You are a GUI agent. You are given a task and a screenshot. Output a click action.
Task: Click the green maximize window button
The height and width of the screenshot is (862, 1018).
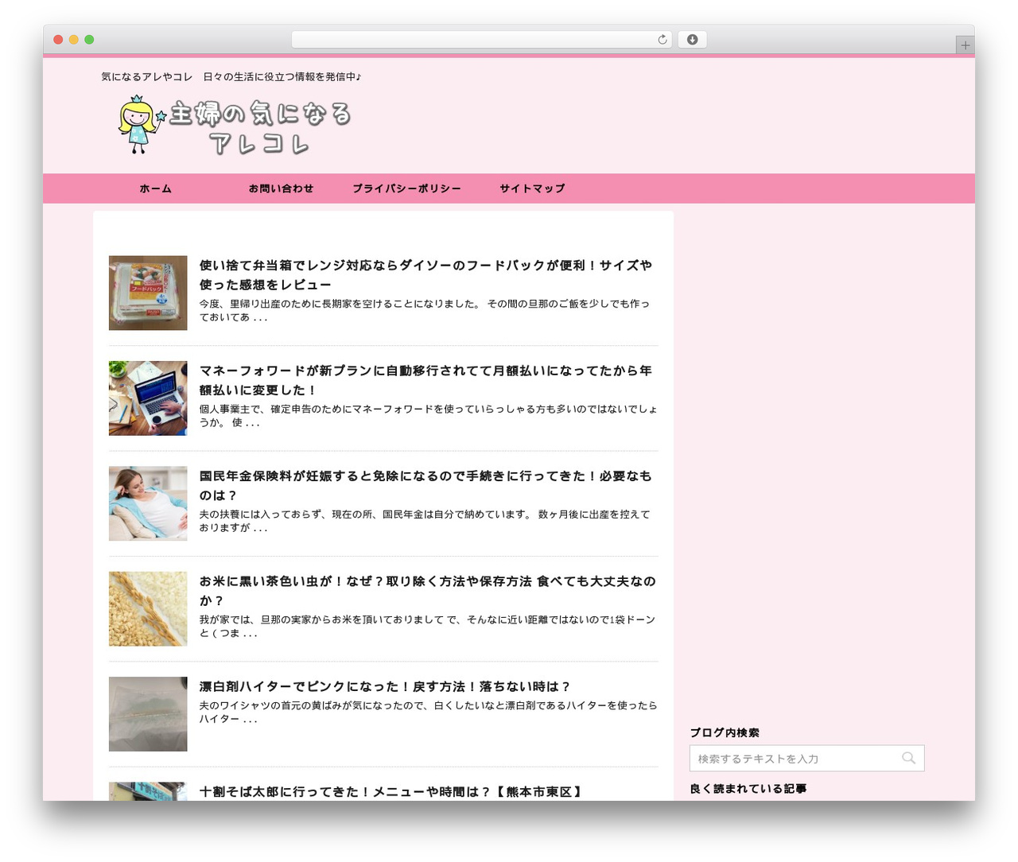(x=89, y=40)
